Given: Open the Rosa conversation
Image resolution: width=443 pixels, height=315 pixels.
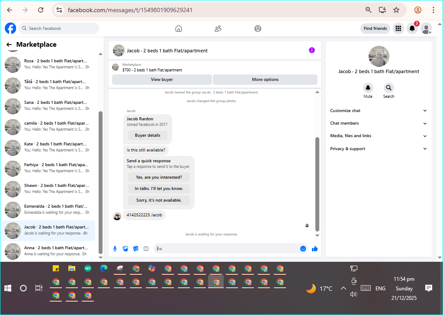Looking at the screenshot, I should (48, 64).
